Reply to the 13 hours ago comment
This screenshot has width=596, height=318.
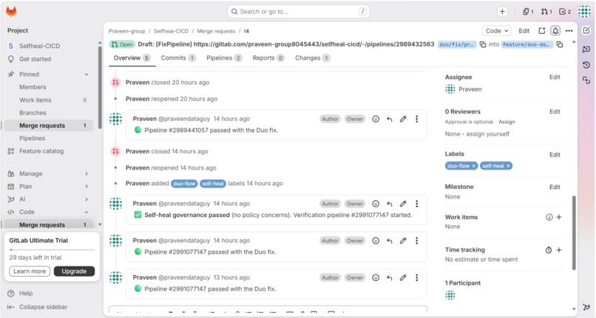pyautogui.click(x=390, y=277)
